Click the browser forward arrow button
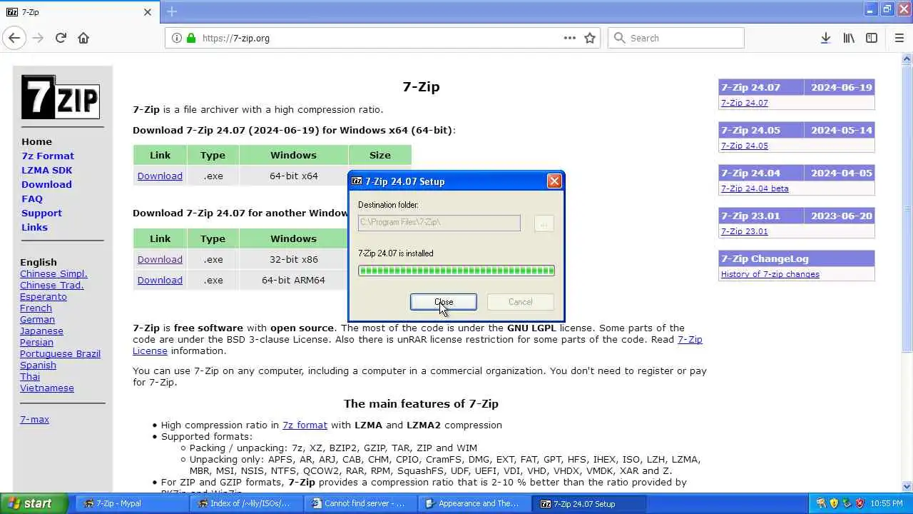 [x=38, y=38]
